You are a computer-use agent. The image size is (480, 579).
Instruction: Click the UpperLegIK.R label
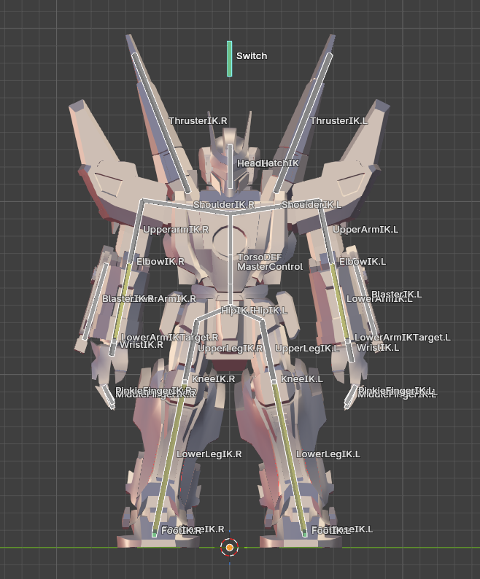click(x=231, y=349)
